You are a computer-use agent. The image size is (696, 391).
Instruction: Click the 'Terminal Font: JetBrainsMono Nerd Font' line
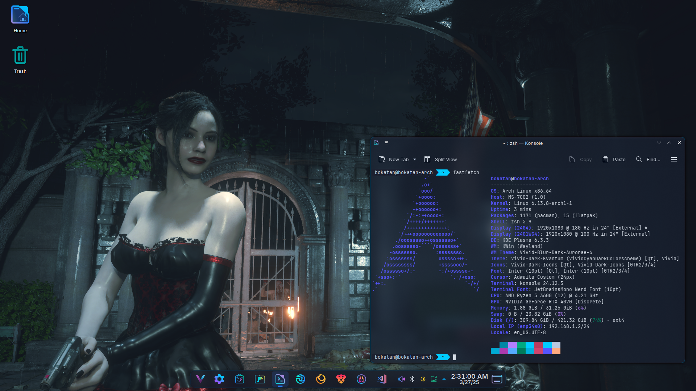coord(556,289)
